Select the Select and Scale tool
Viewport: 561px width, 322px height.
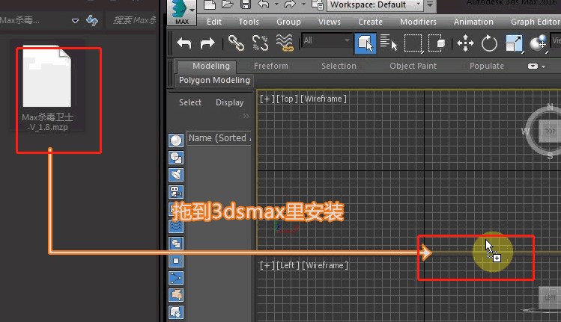coord(514,43)
